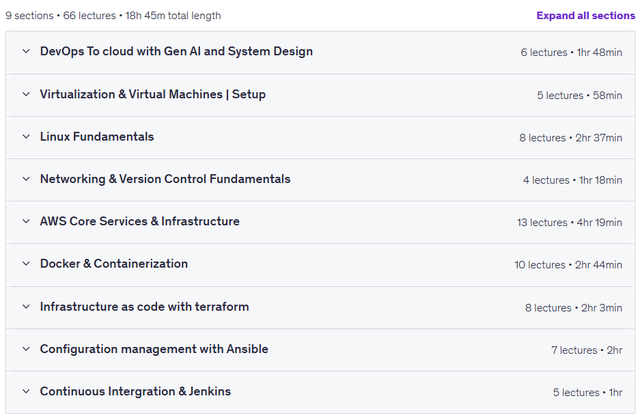The image size is (640, 420).
Task: Click the 5 lectures • 1hr text
Action: (x=587, y=393)
